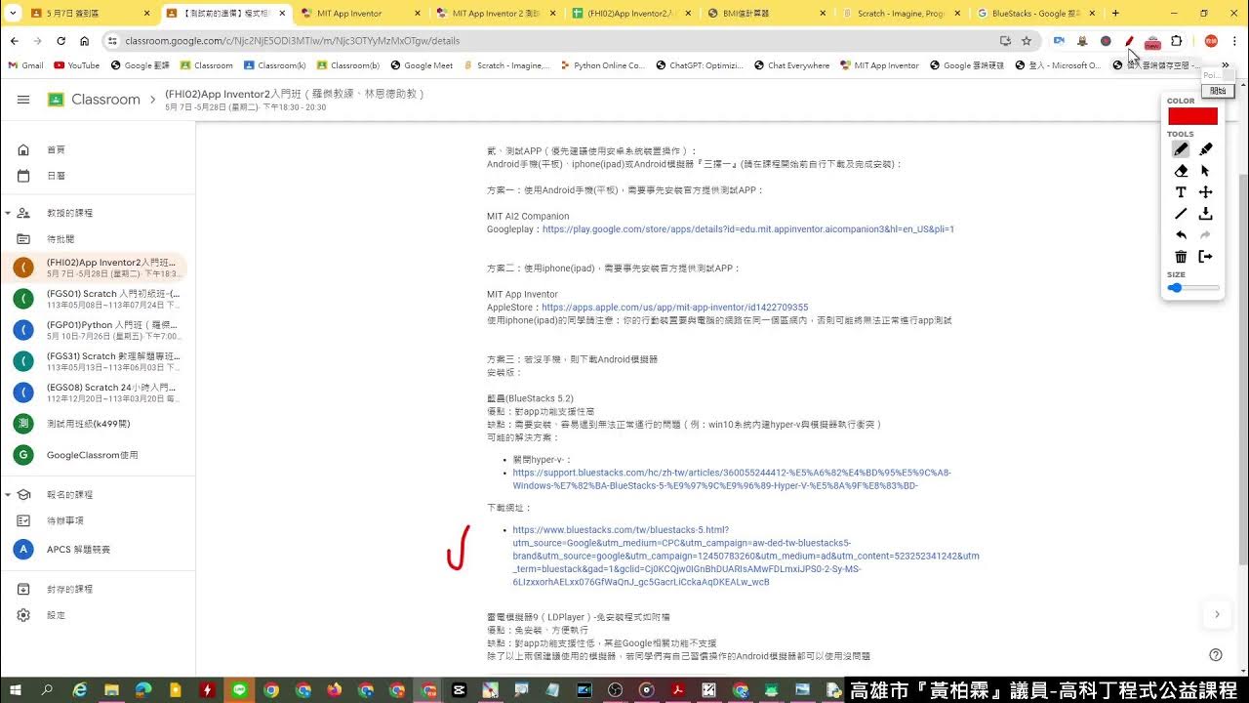The height and width of the screenshot is (703, 1249).
Task: Open Classroom main hamburger menu
Action: 23,100
